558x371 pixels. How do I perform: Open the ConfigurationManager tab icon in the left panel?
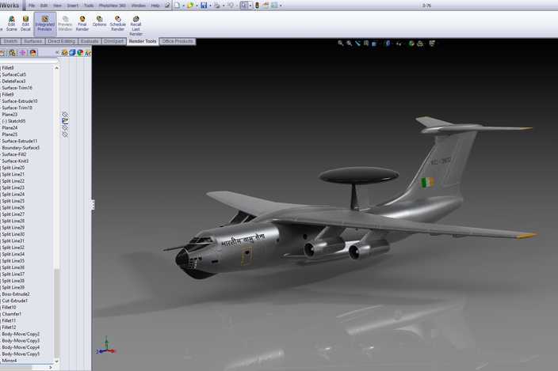click(x=13, y=53)
